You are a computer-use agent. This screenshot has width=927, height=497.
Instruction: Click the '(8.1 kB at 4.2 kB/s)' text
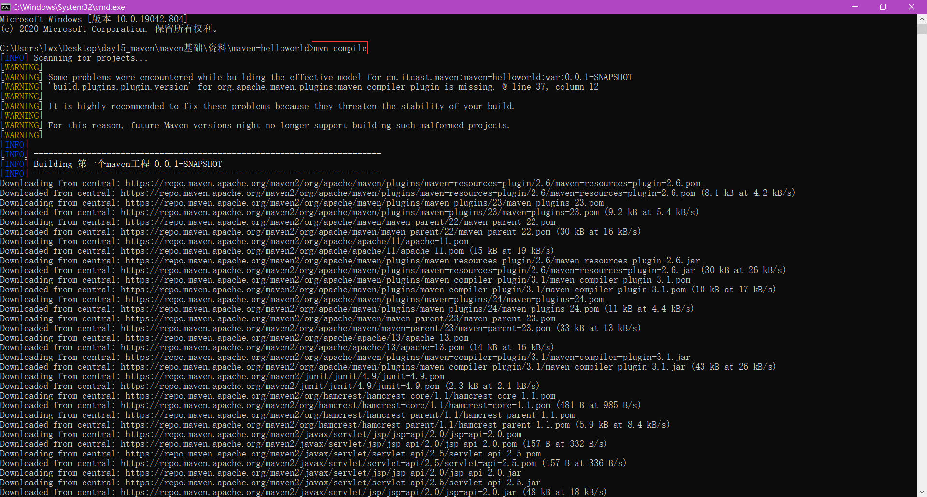tap(748, 193)
